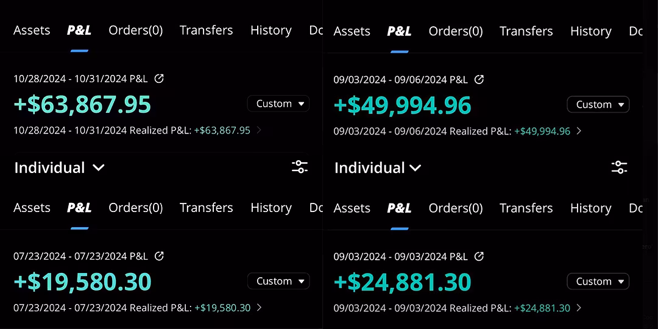This screenshot has height=329, width=658.
Task: Open Orders(0) tab in top-right panel
Action: coord(456,31)
